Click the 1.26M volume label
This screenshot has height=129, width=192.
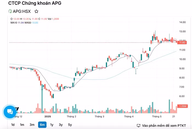(183, 106)
